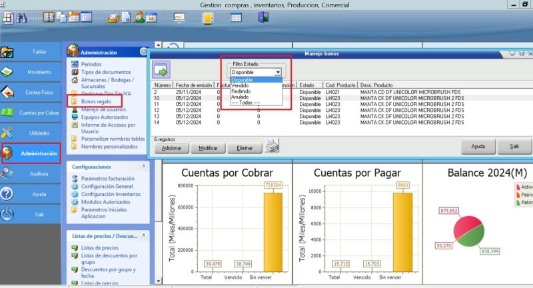Screen dimensions: 533x288
Task: Open Conteo Fisico from the sidebar
Action: click(31, 92)
